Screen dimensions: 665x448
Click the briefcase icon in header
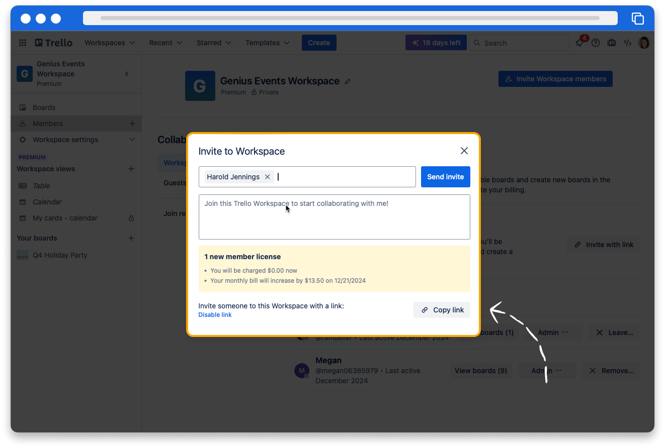pos(612,43)
